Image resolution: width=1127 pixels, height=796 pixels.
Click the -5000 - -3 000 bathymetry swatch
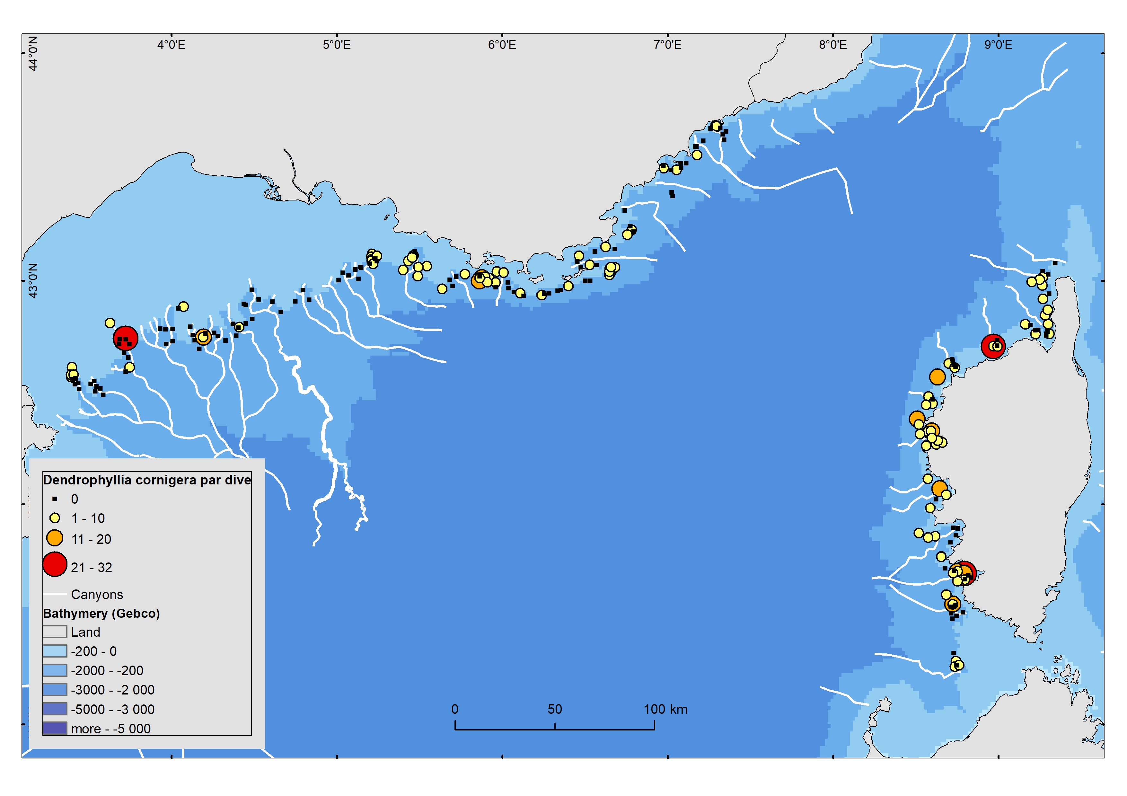(55, 709)
